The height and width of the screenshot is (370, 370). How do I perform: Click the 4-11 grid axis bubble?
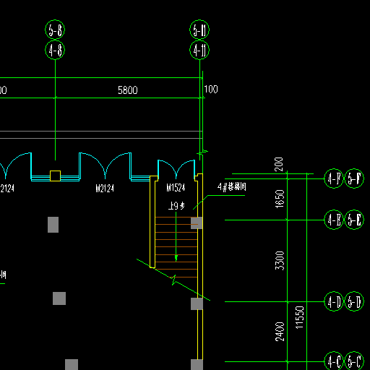click(x=199, y=50)
